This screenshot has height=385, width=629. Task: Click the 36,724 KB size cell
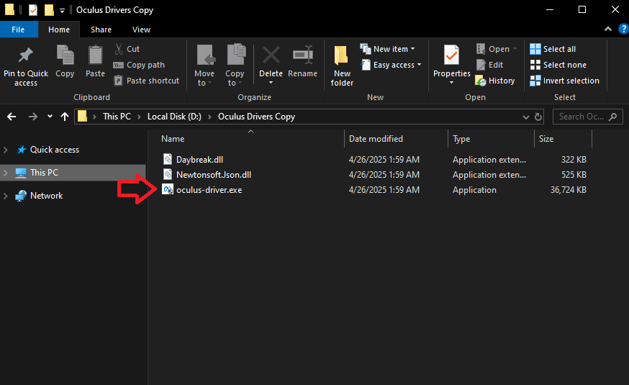coord(568,190)
